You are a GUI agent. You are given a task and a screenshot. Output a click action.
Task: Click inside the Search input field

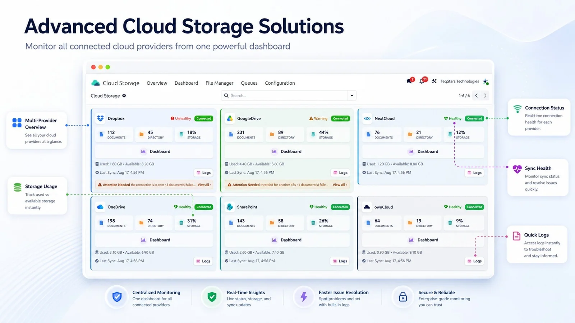(x=289, y=95)
